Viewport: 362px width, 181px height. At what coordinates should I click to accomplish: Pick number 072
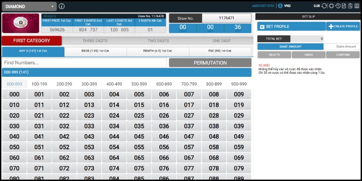pyautogui.click(x=64, y=168)
